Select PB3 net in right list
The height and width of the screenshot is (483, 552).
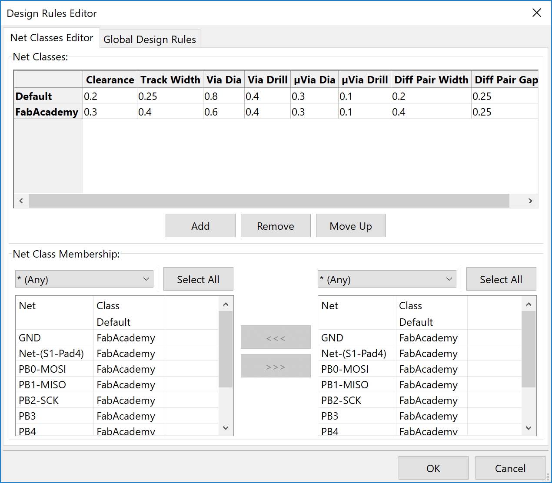pyautogui.click(x=420, y=416)
